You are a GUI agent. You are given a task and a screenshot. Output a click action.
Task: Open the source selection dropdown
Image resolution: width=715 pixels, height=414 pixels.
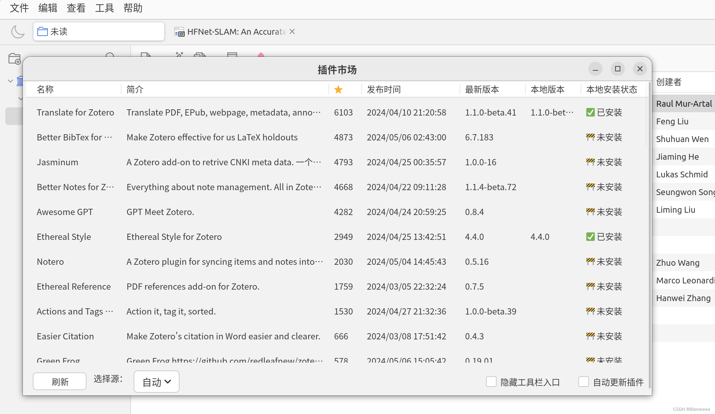coord(156,382)
